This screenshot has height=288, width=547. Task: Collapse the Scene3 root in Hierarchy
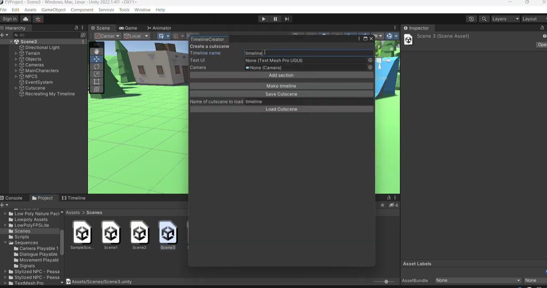point(11,41)
